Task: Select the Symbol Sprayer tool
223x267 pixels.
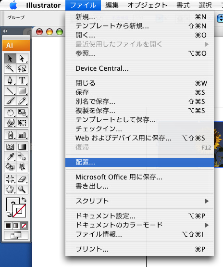Action: tap(10, 135)
